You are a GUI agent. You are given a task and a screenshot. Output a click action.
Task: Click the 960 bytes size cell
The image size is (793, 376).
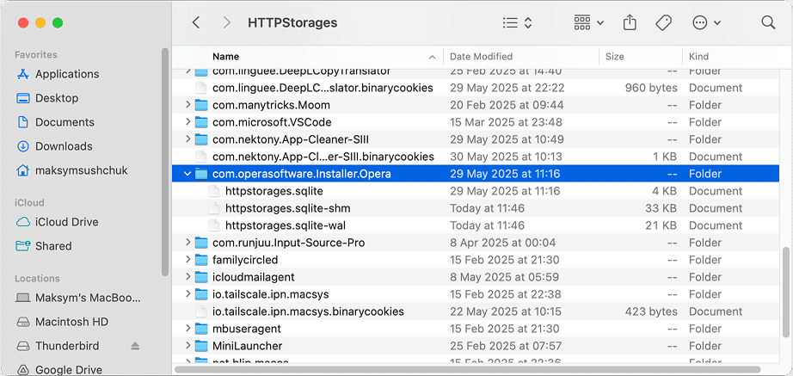click(x=651, y=88)
